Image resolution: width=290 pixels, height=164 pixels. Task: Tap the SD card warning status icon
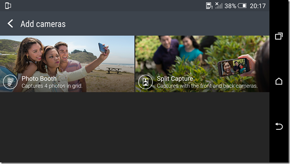click(x=209, y=6)
